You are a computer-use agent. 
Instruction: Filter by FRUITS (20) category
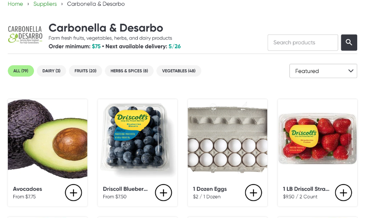tap(85, 71)
